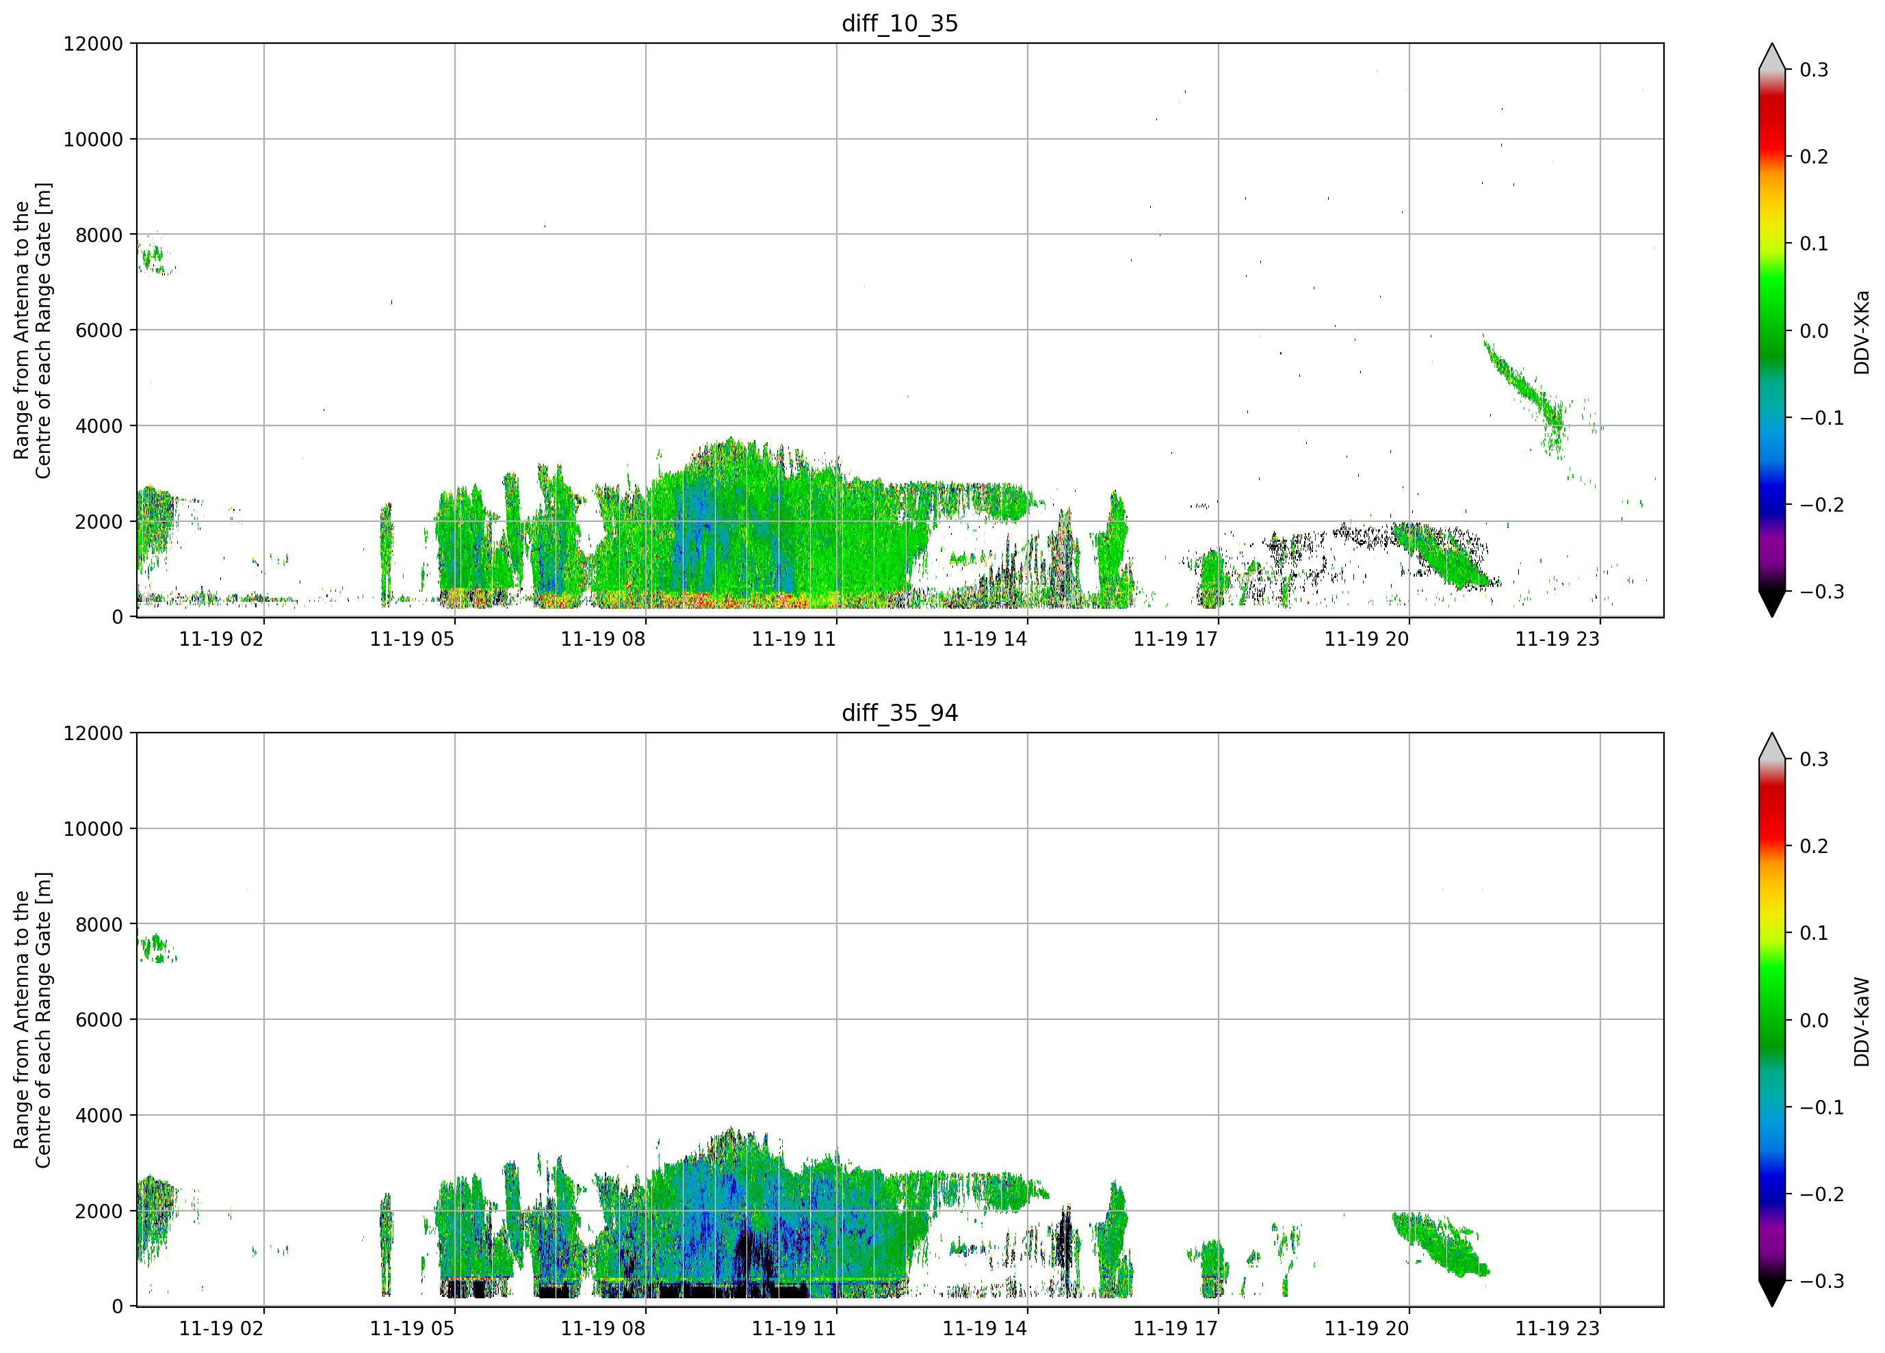Screen dimensions: 1885x1353
Task: Click the −0.3 tick on DDV-XKa colorbar
Action: (x=1822, y=592)
